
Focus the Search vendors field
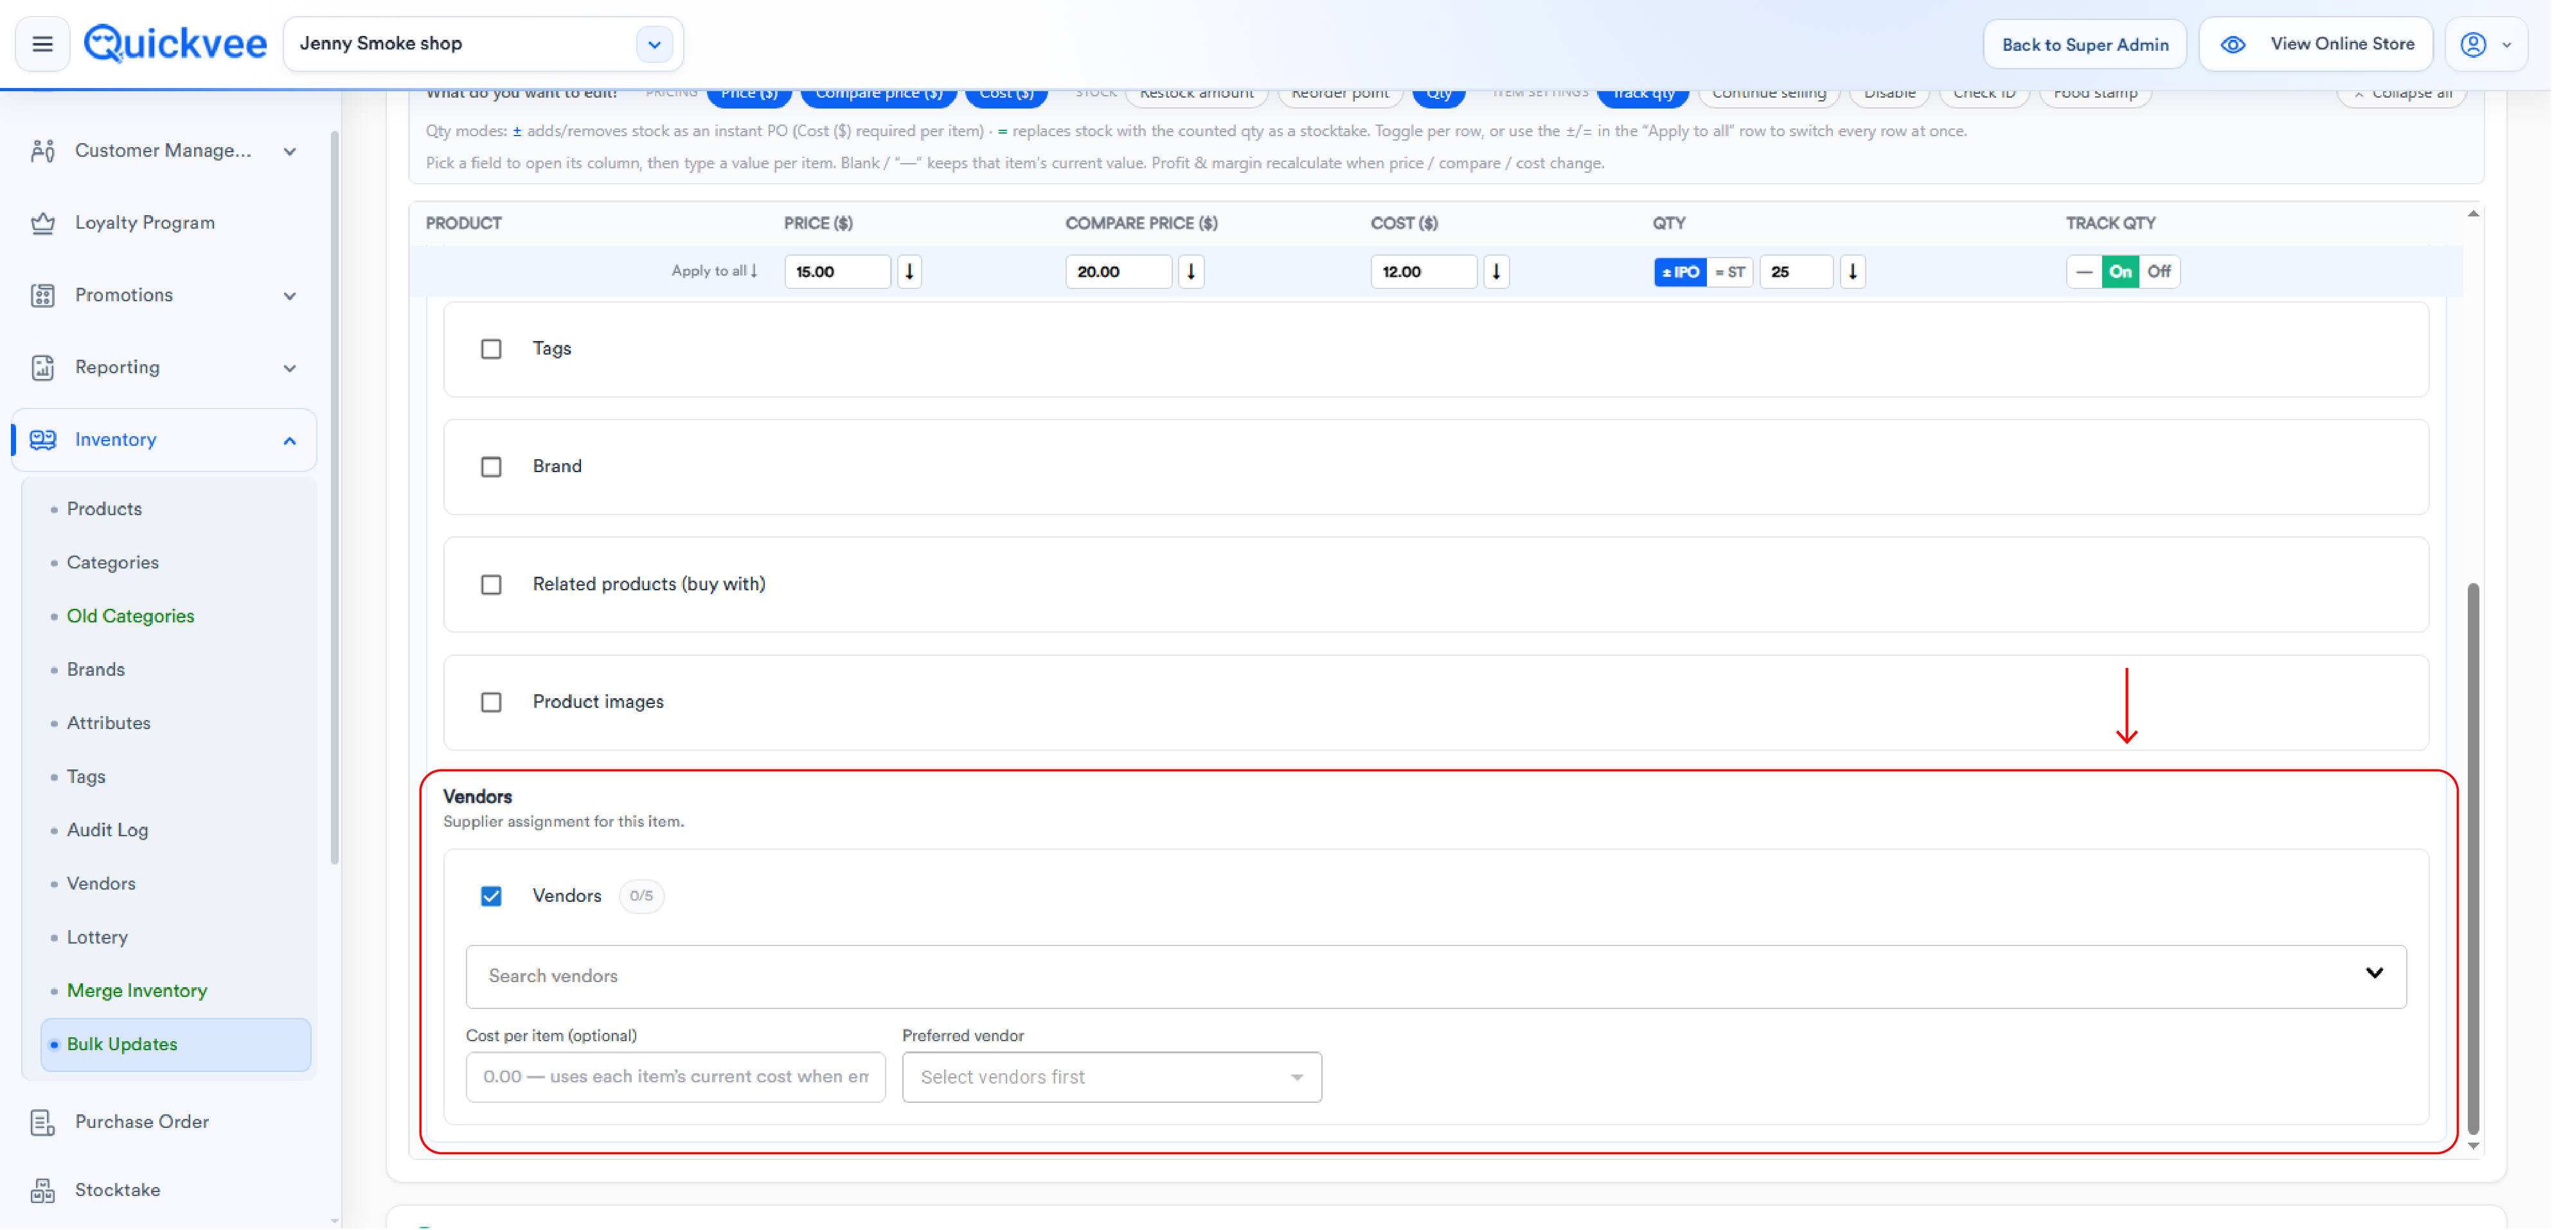click(x=1436, y=976)
